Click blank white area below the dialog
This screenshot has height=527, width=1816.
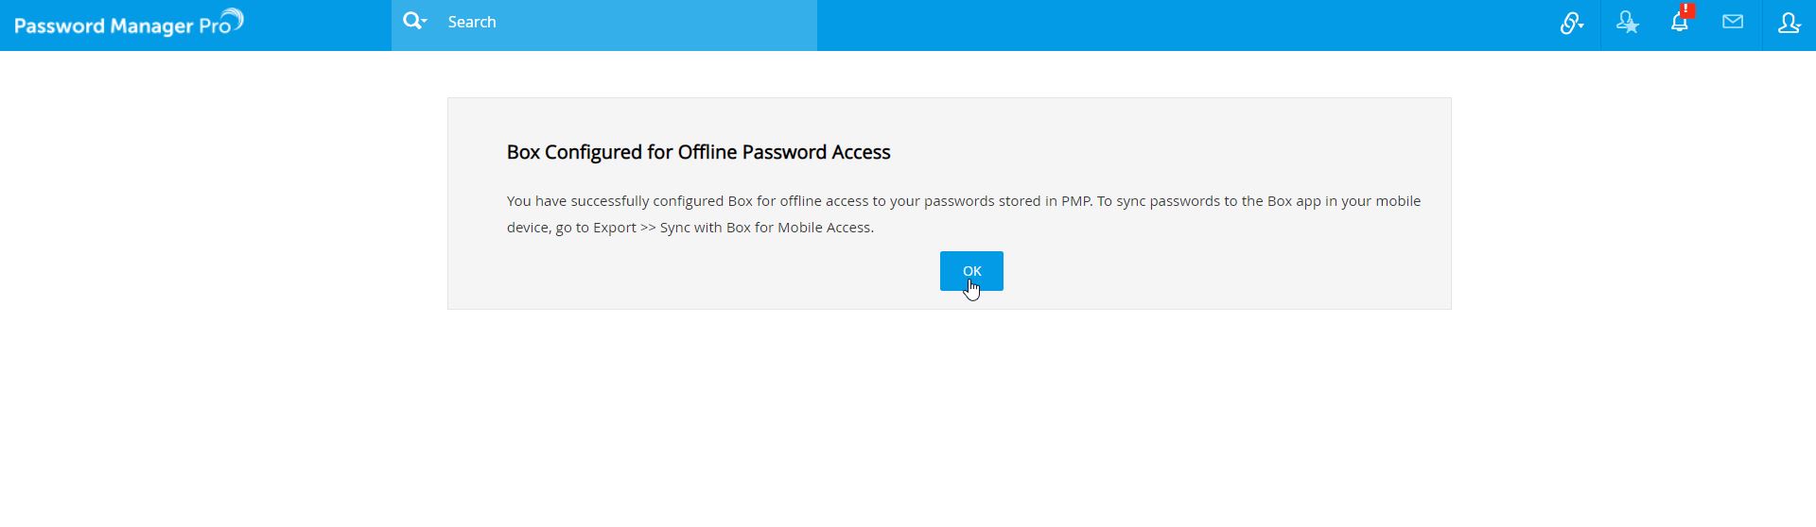(946, 425)
